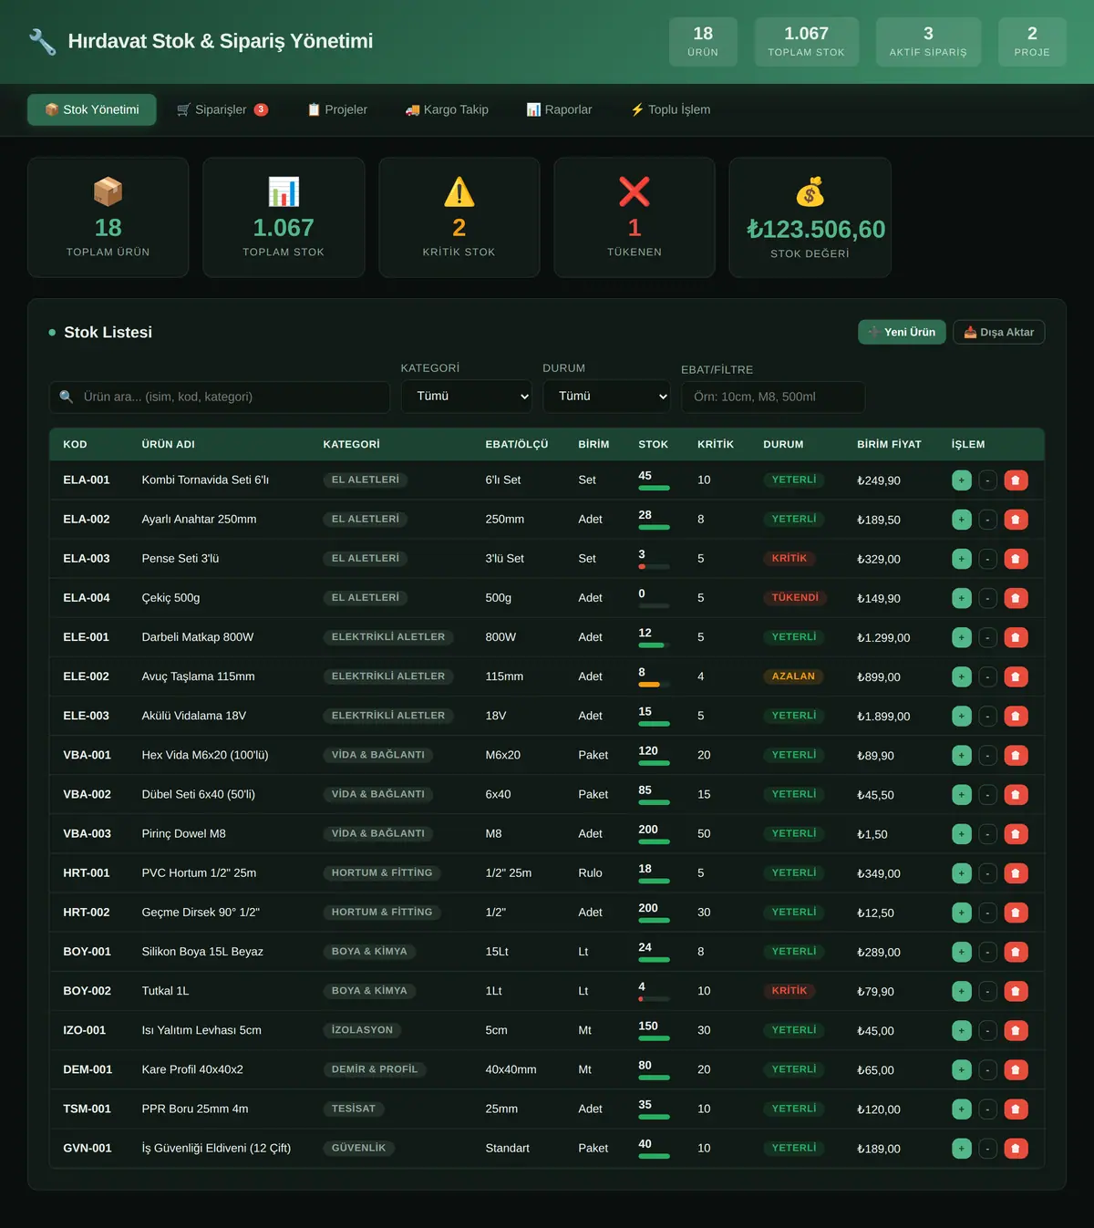Click the Ebat/Filtre input field
The height and width of the screenshot is (1228, 1094).
point(773,397)
